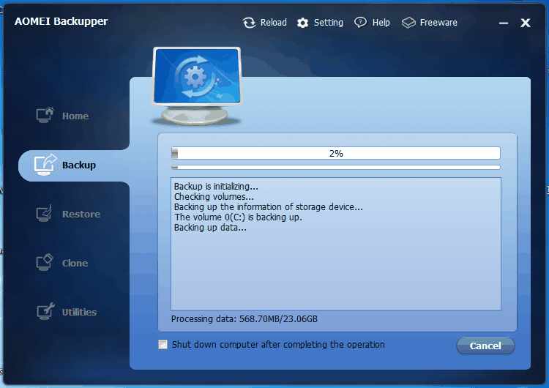Click the Setting text link
The width and height of the screenshot is (549, 388).
(329, 23)
